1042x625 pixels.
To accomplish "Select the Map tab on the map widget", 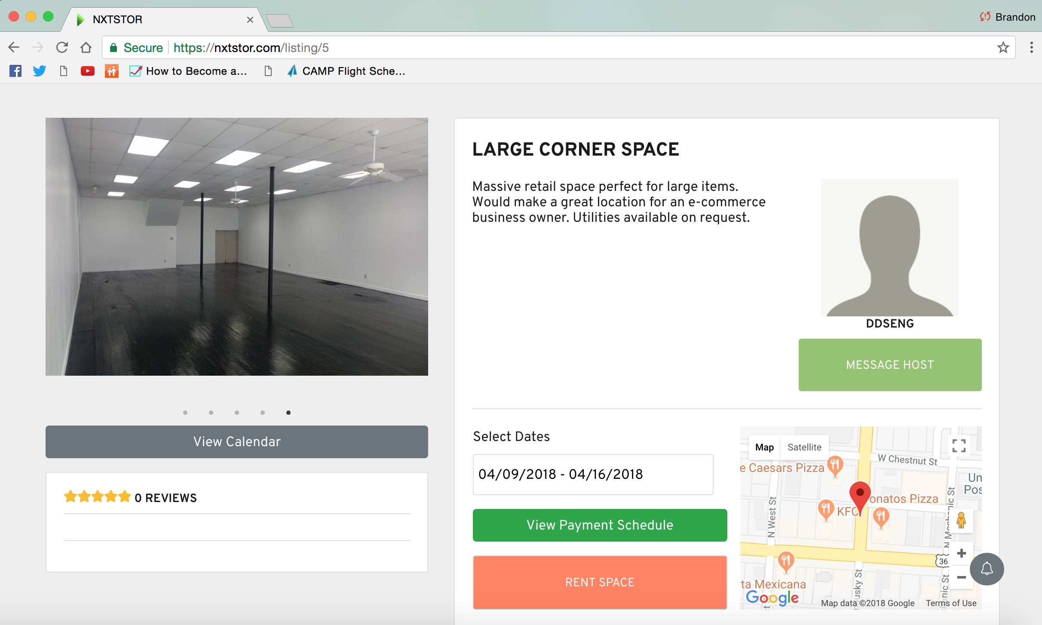I will [764, 447].
